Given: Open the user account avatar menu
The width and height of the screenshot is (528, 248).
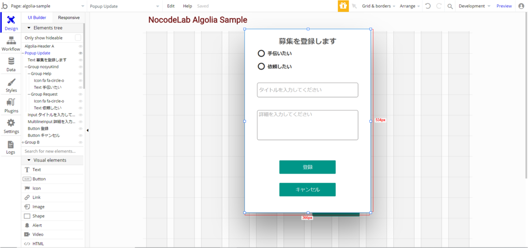Looking at the screenshot, I should pyautogui.click(x=521, y=6).
